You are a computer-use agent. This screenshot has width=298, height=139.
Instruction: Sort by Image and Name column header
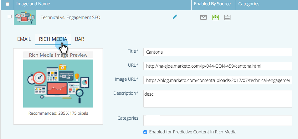(x=33, y=4)
